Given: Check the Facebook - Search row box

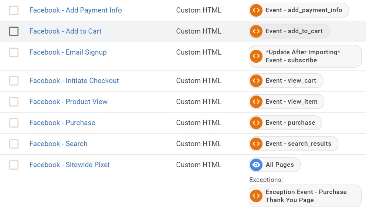Looking at the screenshot, I should click(14, 144).
